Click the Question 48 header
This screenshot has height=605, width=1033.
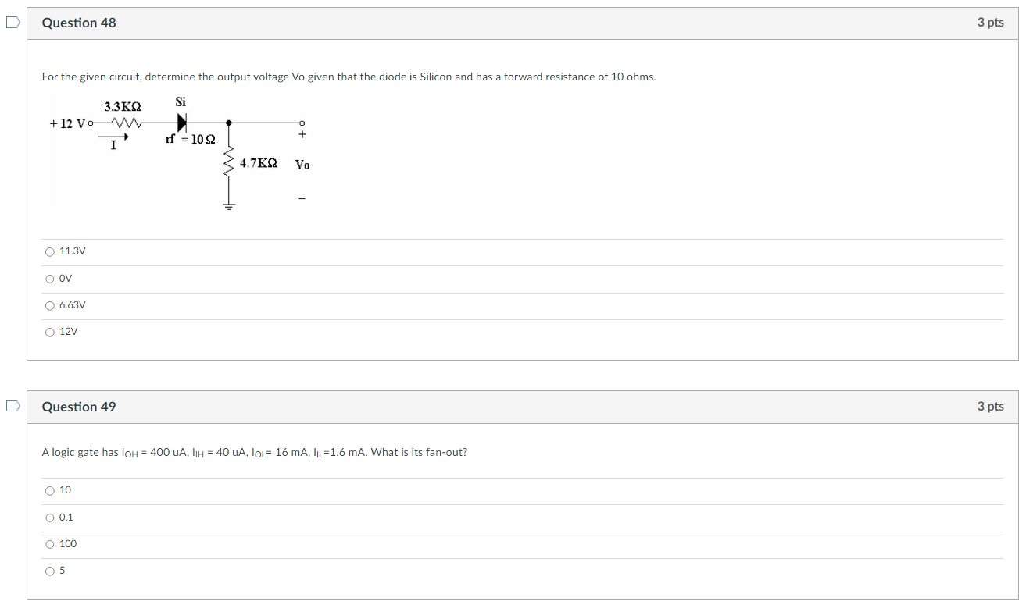click(79, 23)
